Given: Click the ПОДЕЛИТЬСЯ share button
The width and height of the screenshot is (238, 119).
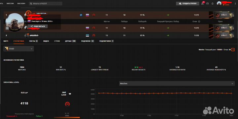Looking at the screenshot, I should click(38, 26).
